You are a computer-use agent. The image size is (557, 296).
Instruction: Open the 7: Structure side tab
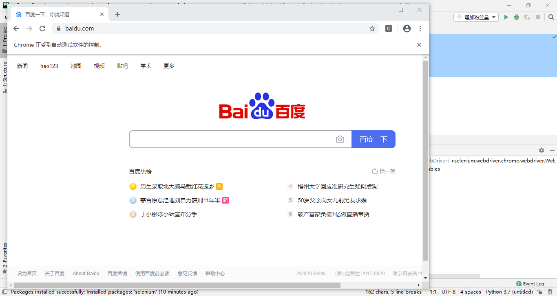(4, 77)
